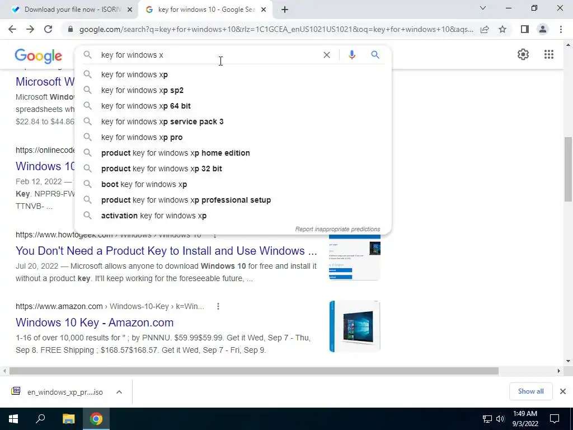The width and height of the screenshot is (573, 430).
Task: Click the Chrome taskbar icon
Action: click(x=96, y=419)
